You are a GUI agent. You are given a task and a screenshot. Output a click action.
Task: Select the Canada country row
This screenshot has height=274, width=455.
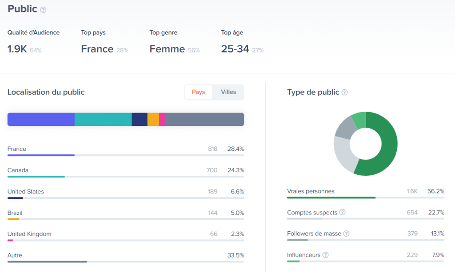[x=126, y=171]
